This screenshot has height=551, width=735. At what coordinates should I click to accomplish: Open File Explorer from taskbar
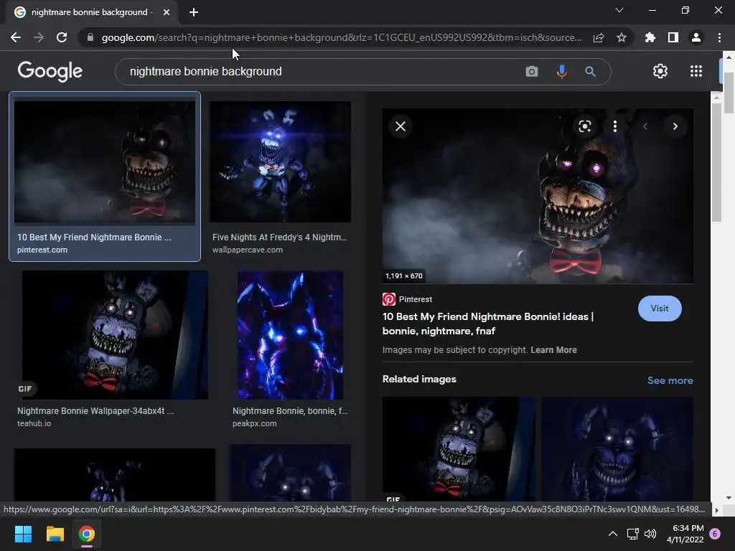(x=55, y=534)
